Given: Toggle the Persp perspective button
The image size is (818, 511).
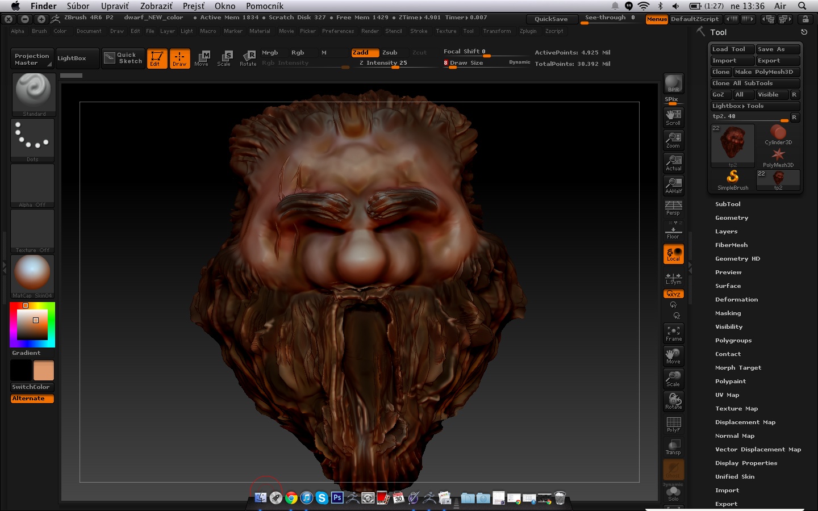Looking at the screenshot, I should [x=673, y=208].
